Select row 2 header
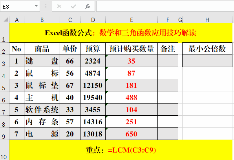This screenshot has height=160, width=234. click(x=4, y=49)
